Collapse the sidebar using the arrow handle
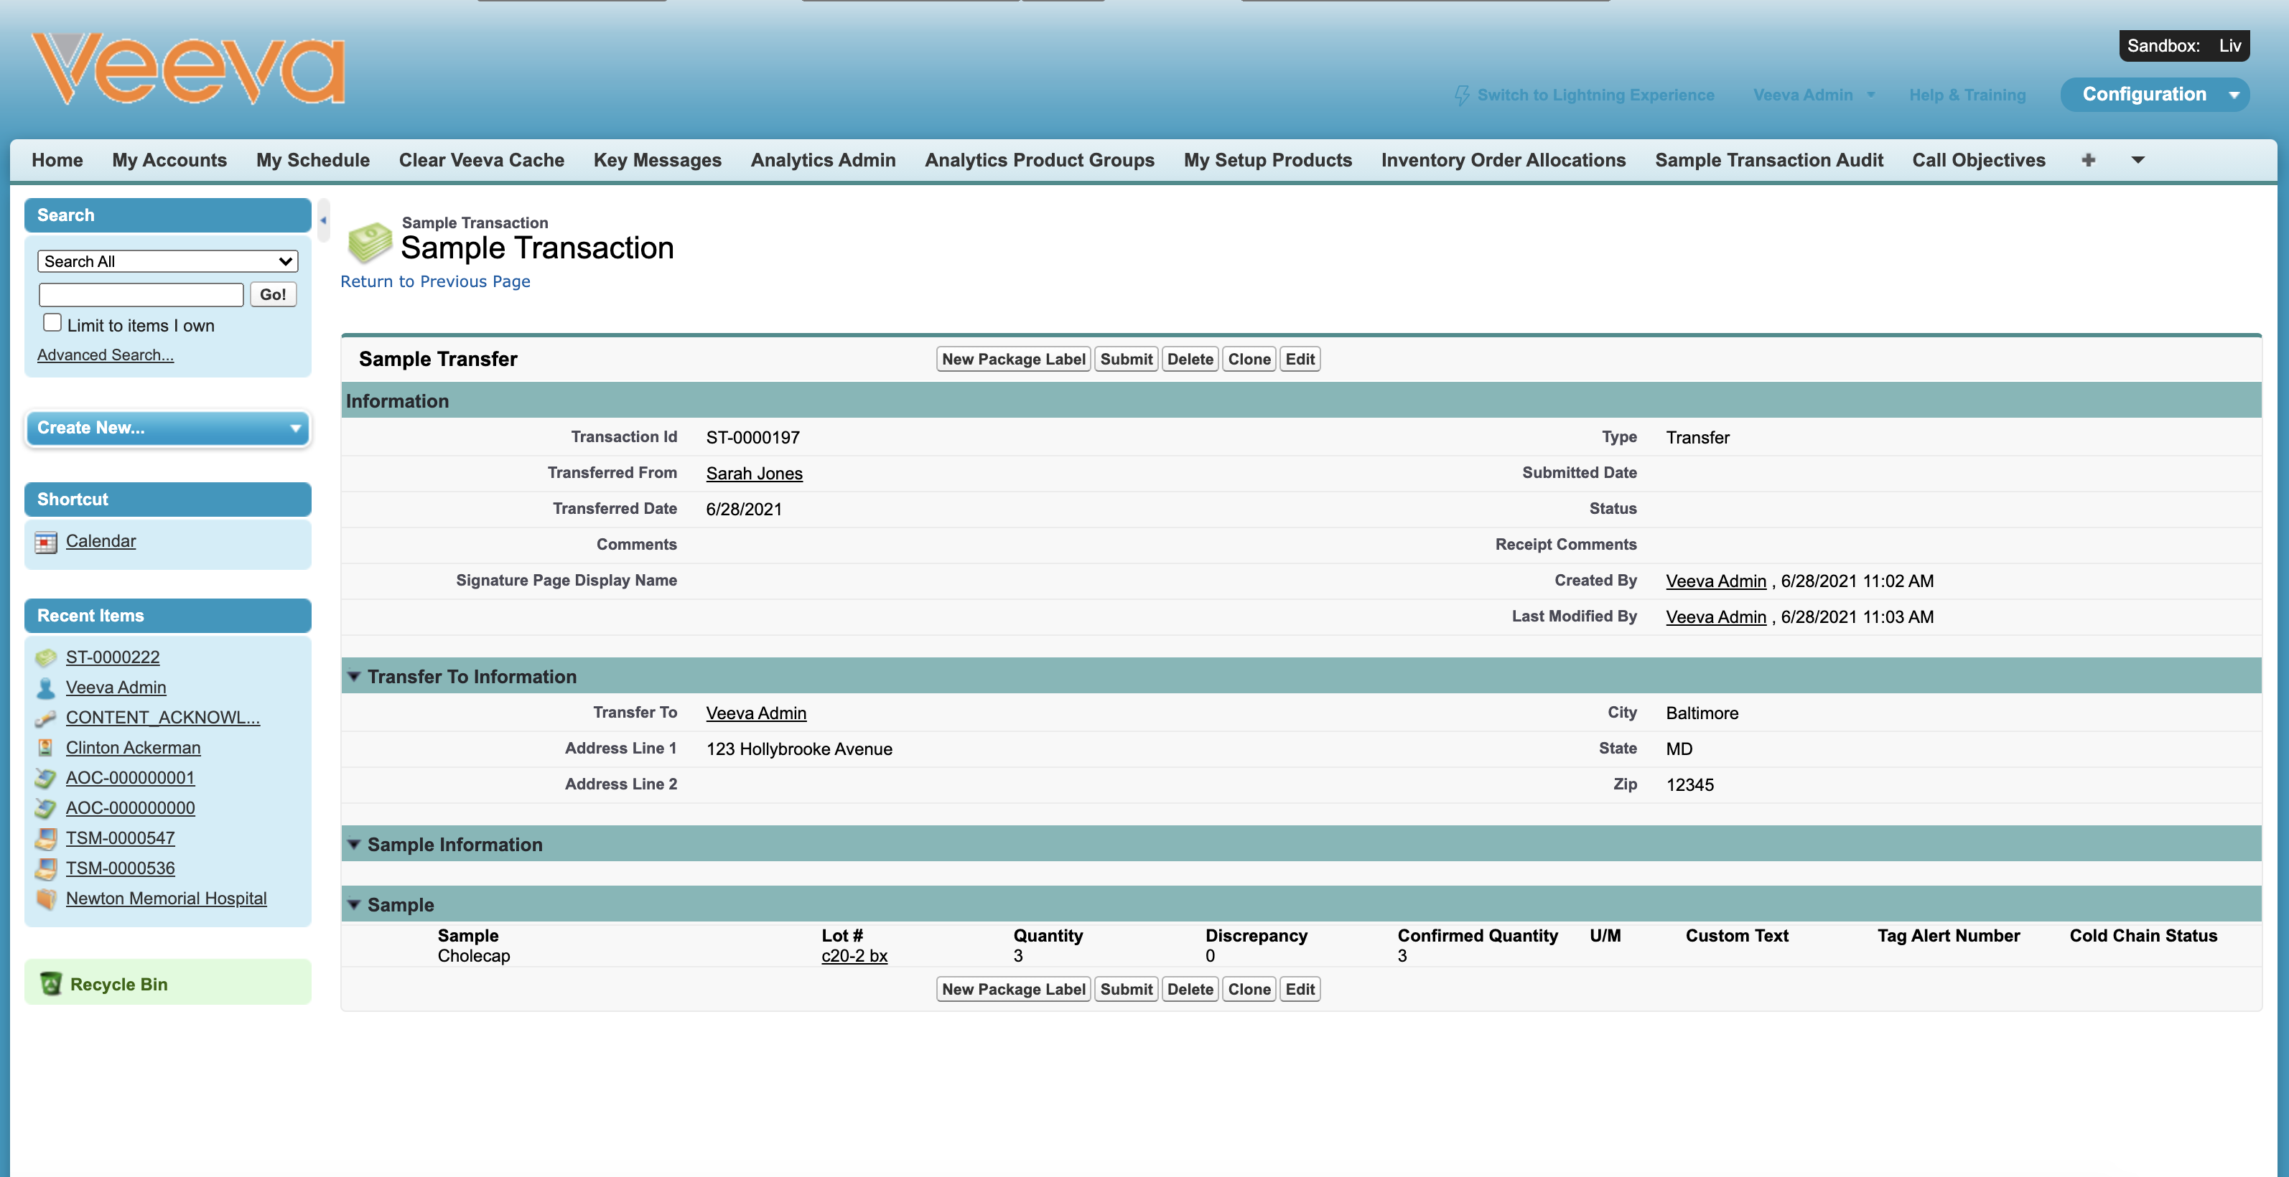This screenshot has width=2289, height=1177. (x=323, y=220)
